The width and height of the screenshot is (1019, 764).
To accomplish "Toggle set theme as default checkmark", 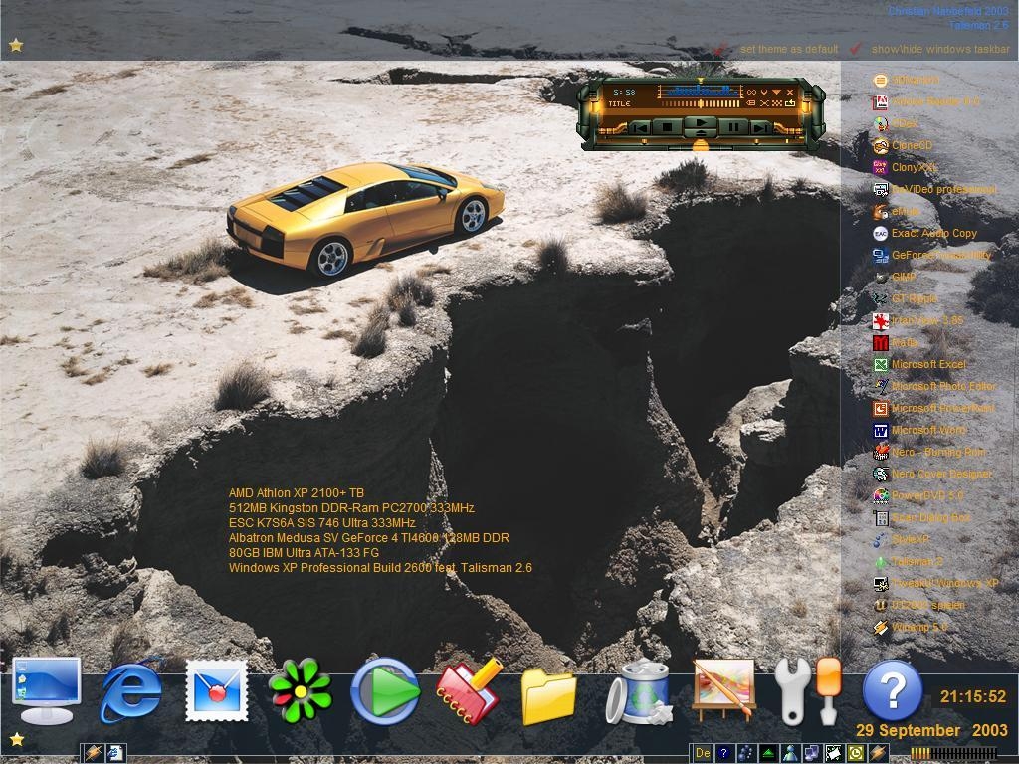I will (x=720, y=50).
